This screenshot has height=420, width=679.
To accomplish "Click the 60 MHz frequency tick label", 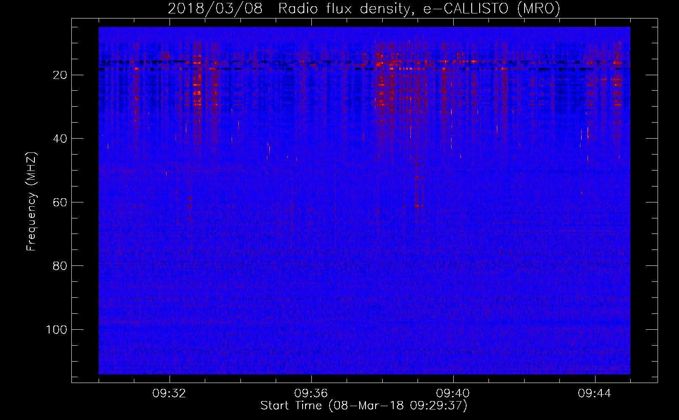I will pyautogui.click(x=60, y=202).
